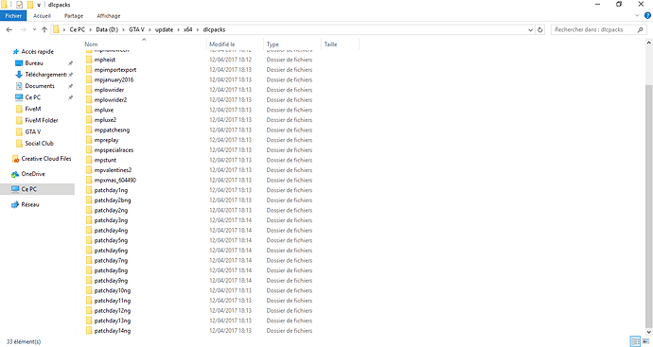The width and height of the screenshot is (653, 347).
Task: Switch to the Affichage tab
Action: tap(109, 16)
